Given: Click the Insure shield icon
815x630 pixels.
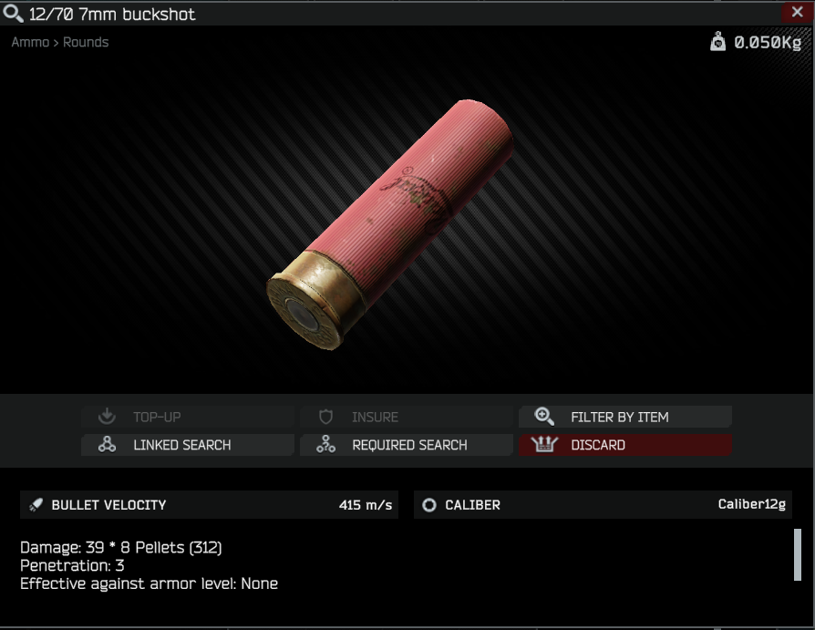Looking at the screenshot, I should 325,417.
